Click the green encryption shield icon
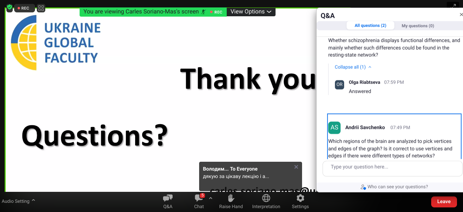This screenshot has height=212, width=463. coord(10,7)
